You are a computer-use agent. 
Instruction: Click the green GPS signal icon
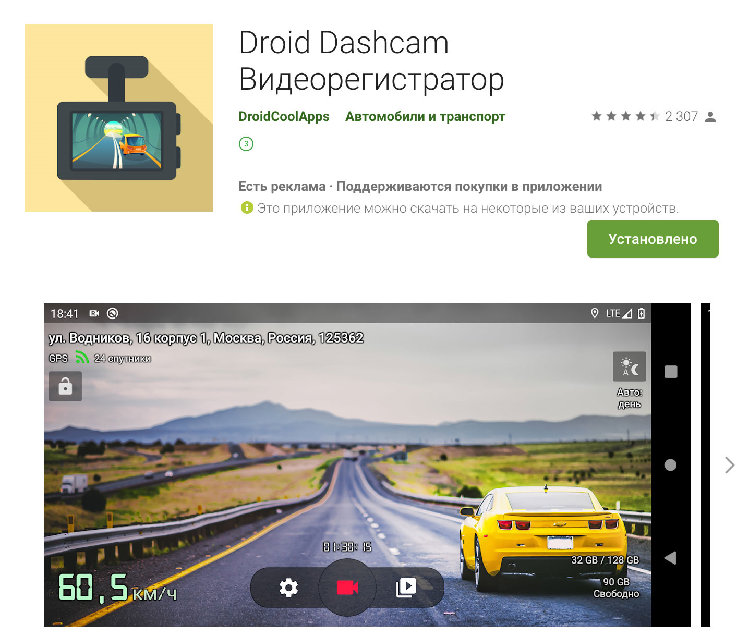click(x=82, y=357)
